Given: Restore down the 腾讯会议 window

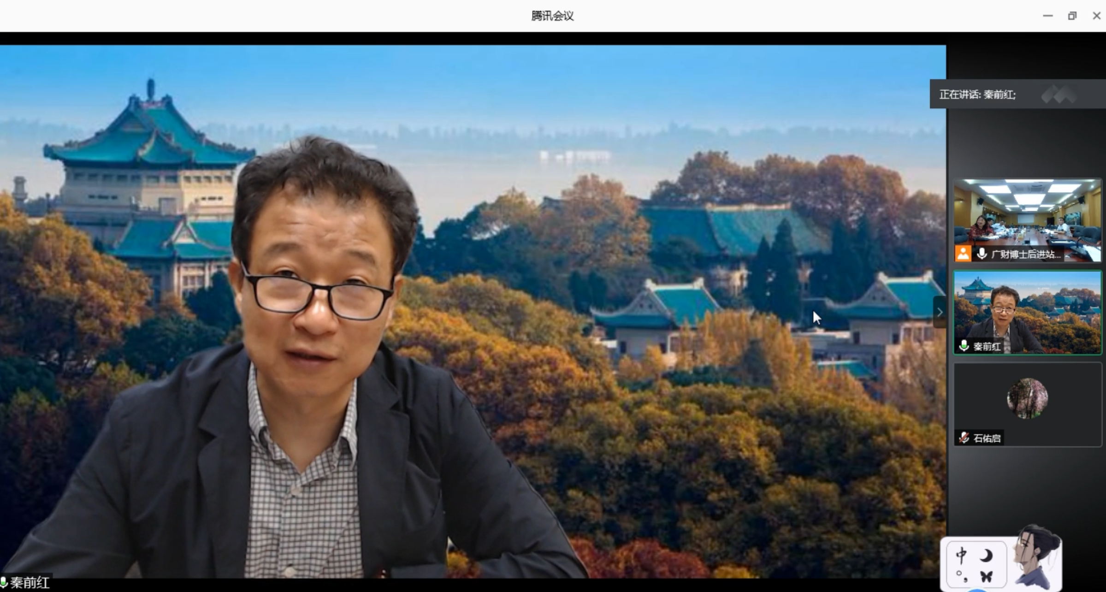Looking at the screenshot, I should pyautogui.click(x=1072, y=16).
